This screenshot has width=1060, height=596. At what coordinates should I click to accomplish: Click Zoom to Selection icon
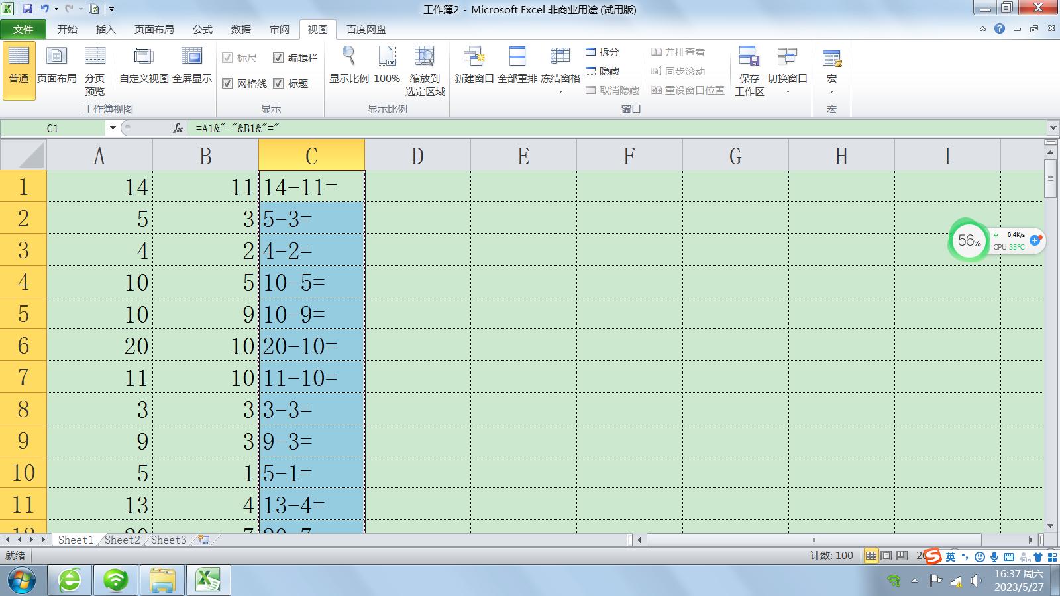coord(425,58)
